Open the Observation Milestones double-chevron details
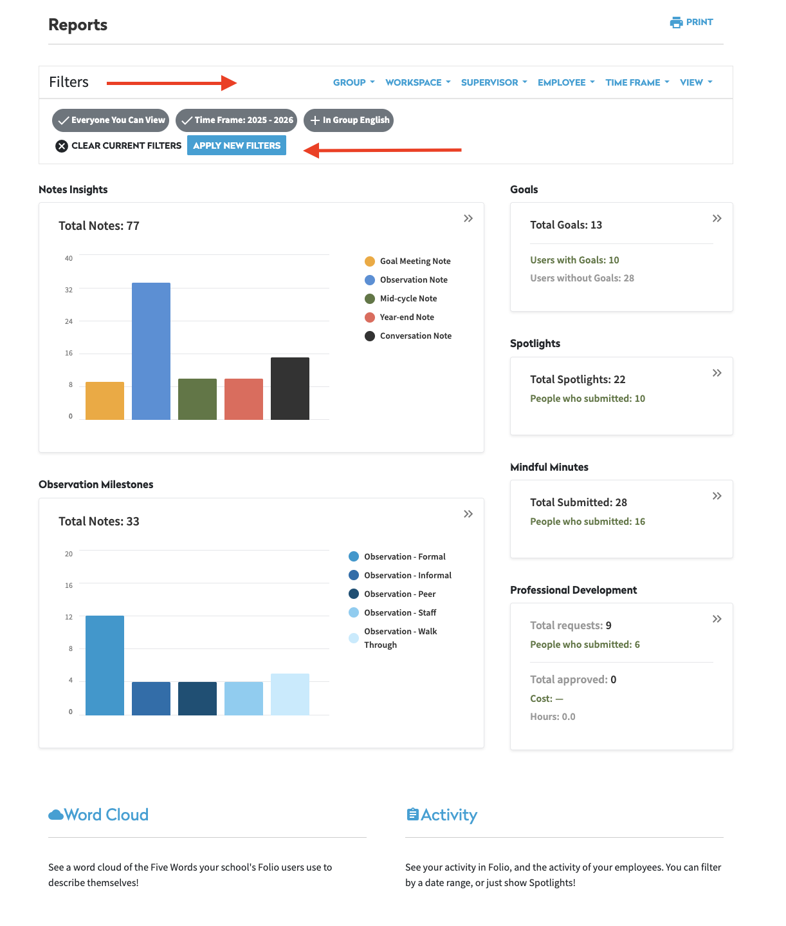Screen dimensions: 786x926 pos(468,514)
